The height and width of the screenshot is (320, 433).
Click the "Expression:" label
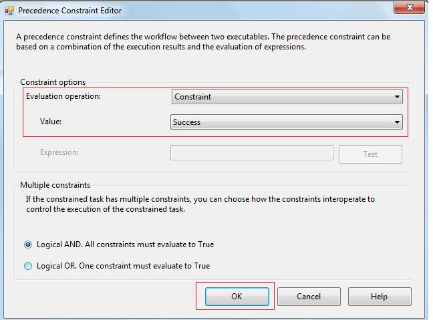pos(59,152)
